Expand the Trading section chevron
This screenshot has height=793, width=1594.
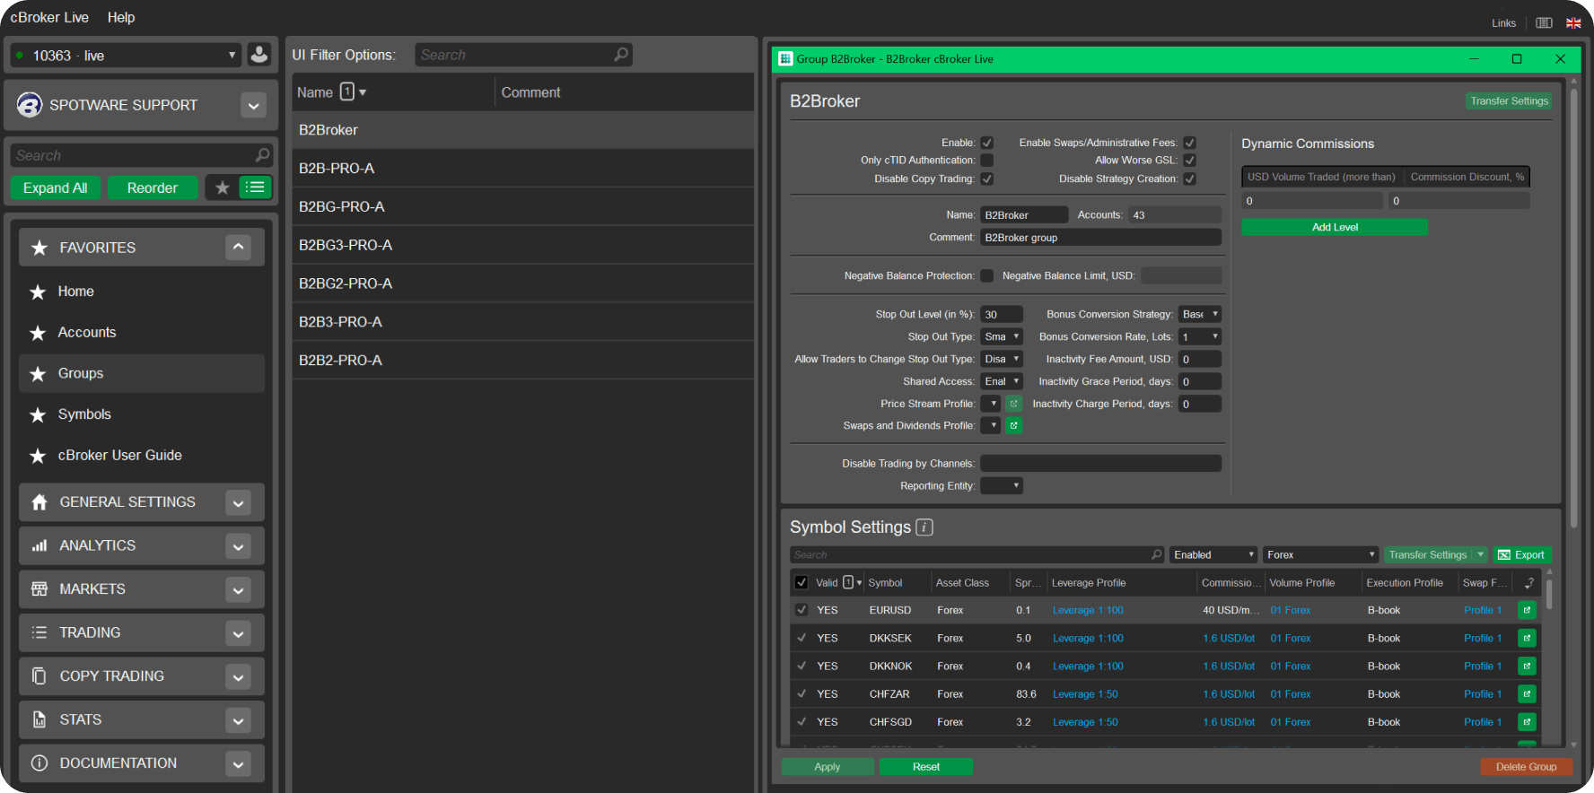click(x=238, y=633)
